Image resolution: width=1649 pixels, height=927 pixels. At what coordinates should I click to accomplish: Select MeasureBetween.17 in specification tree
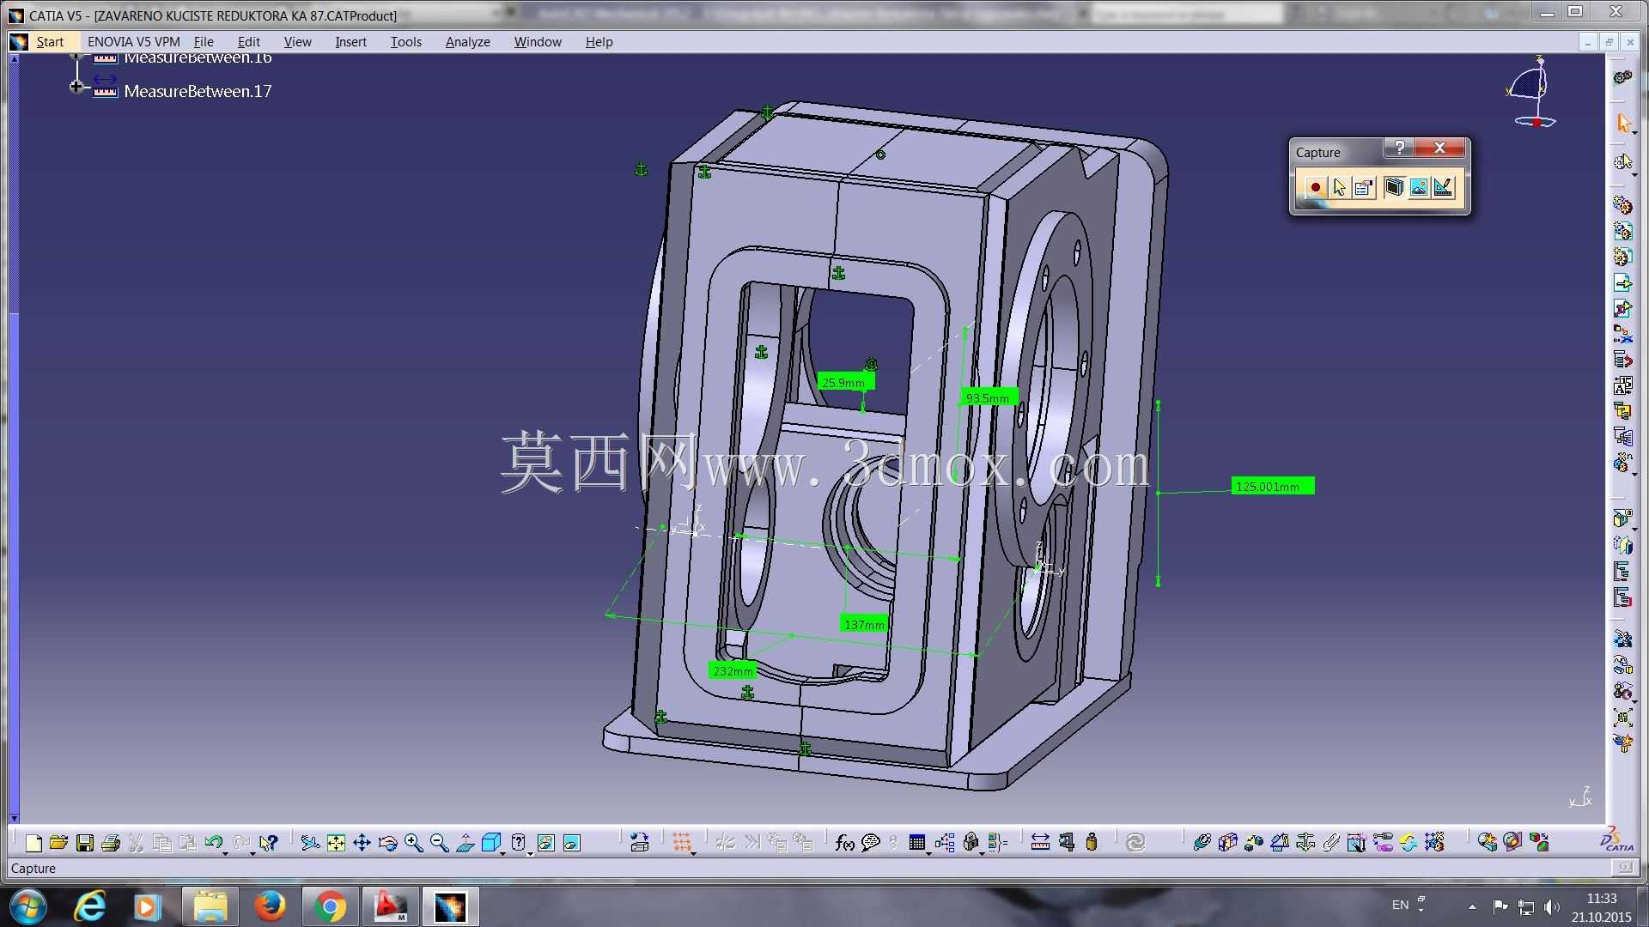[x=198, y=91]
